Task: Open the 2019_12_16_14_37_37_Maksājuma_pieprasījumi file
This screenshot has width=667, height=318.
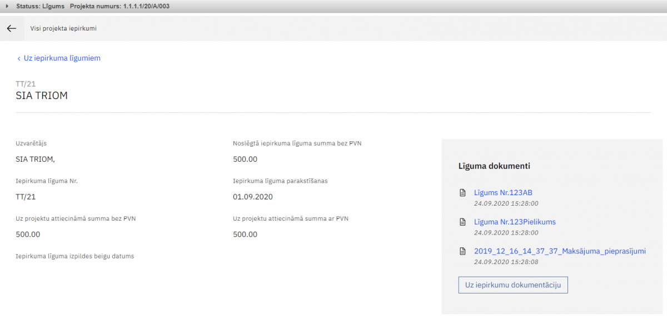Action: pyautogui.click(x=560, y=251)
